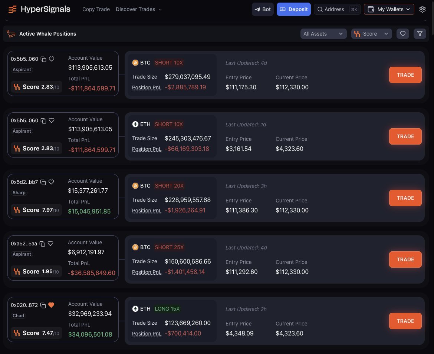Expand the My Wallets dropdown
The image size is (434, 354).
[389, 9]
